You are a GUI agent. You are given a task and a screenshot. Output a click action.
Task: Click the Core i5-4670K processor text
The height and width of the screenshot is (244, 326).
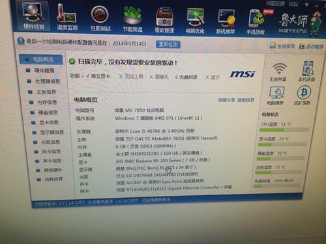(x=155, y=131)
